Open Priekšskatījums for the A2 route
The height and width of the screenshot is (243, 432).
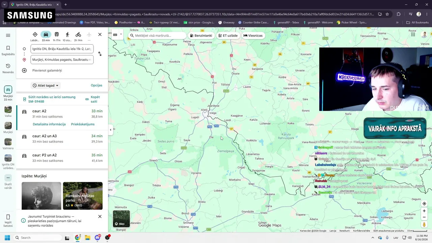click(83, 124)
